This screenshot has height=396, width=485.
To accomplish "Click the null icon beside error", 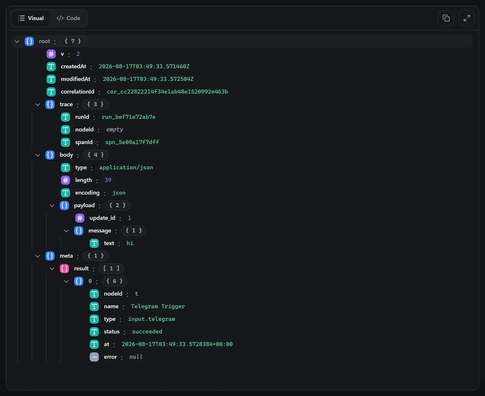I will click(x=94, y=357).
